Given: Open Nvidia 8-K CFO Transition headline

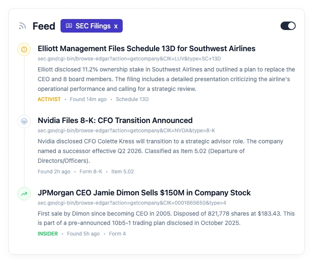Looking at the screenshot, I should 115,121.
